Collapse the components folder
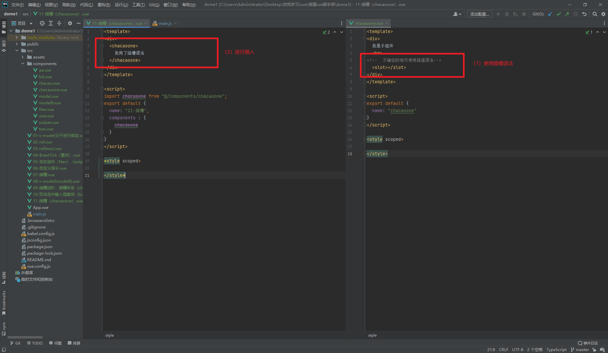Screen dimensions: 608x353 coord(23,64)
